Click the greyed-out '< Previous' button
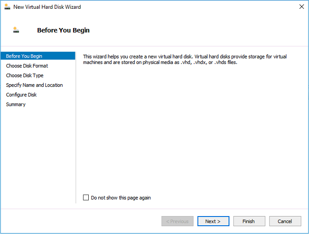This screenshot has height=234, width=309. point(177,221)
